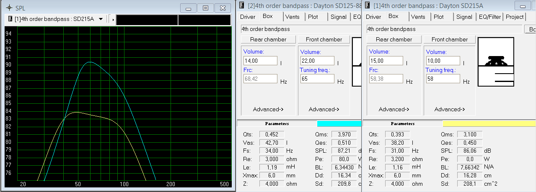Click the bandpass box diagram in the SD215A window
This screenshot has width=536, height=192.
pyautogui.click(x=496, y=62)
